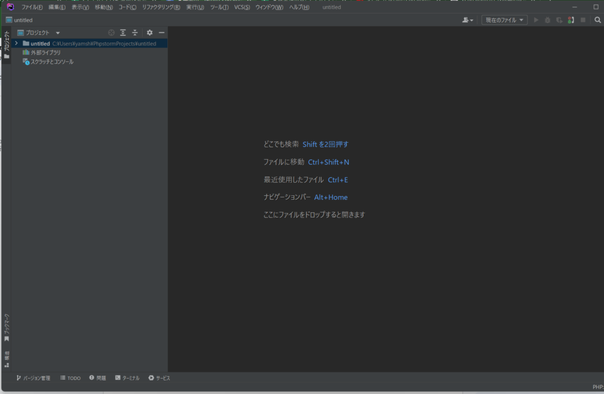Image resolution: width=604 pixels, height=394 pixels.
Task: Open the 現在のファイル run configuration dropdown
Action: click(x=504, y=20)
